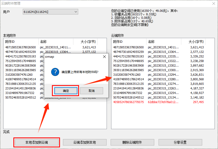The image size is (218, 149).
Task: Click local list 附件ID column header
Action: (x=21, y=42)
